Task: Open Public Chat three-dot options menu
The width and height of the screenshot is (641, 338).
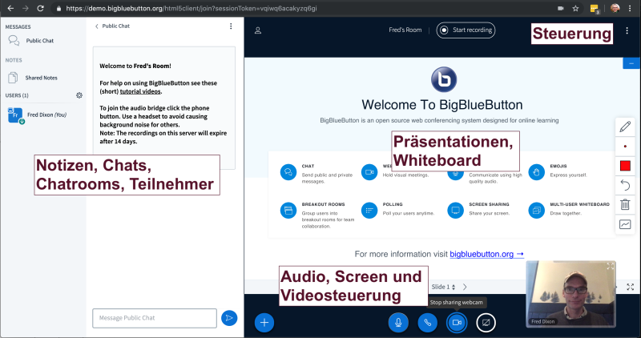Action: click(231, 26)
